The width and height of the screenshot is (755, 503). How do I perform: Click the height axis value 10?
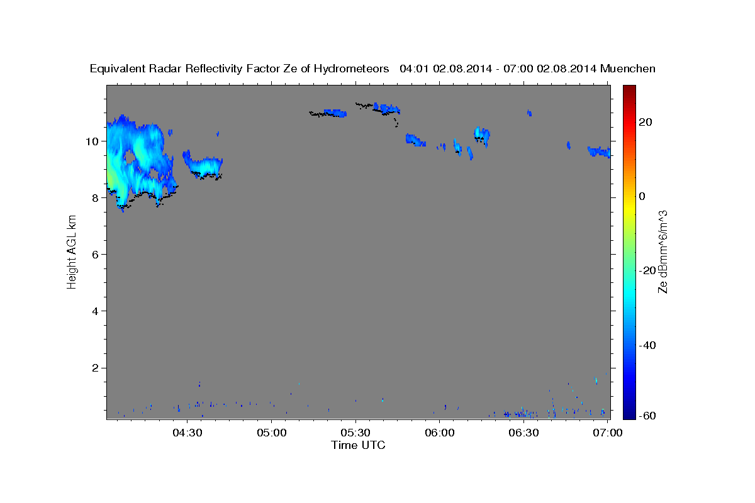pyautogui.click(x=93, y=141)
